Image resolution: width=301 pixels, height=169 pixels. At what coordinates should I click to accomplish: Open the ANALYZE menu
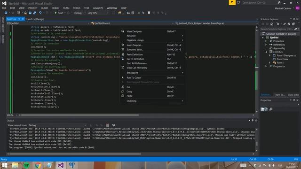pyautogui.click(x=98, y=8)
